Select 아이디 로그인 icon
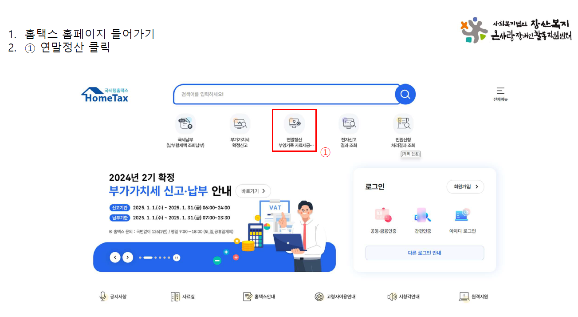This screenshot has width=578, height=317. tap(462, 215)
